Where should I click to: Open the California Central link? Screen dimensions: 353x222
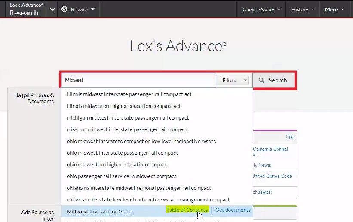270,149
